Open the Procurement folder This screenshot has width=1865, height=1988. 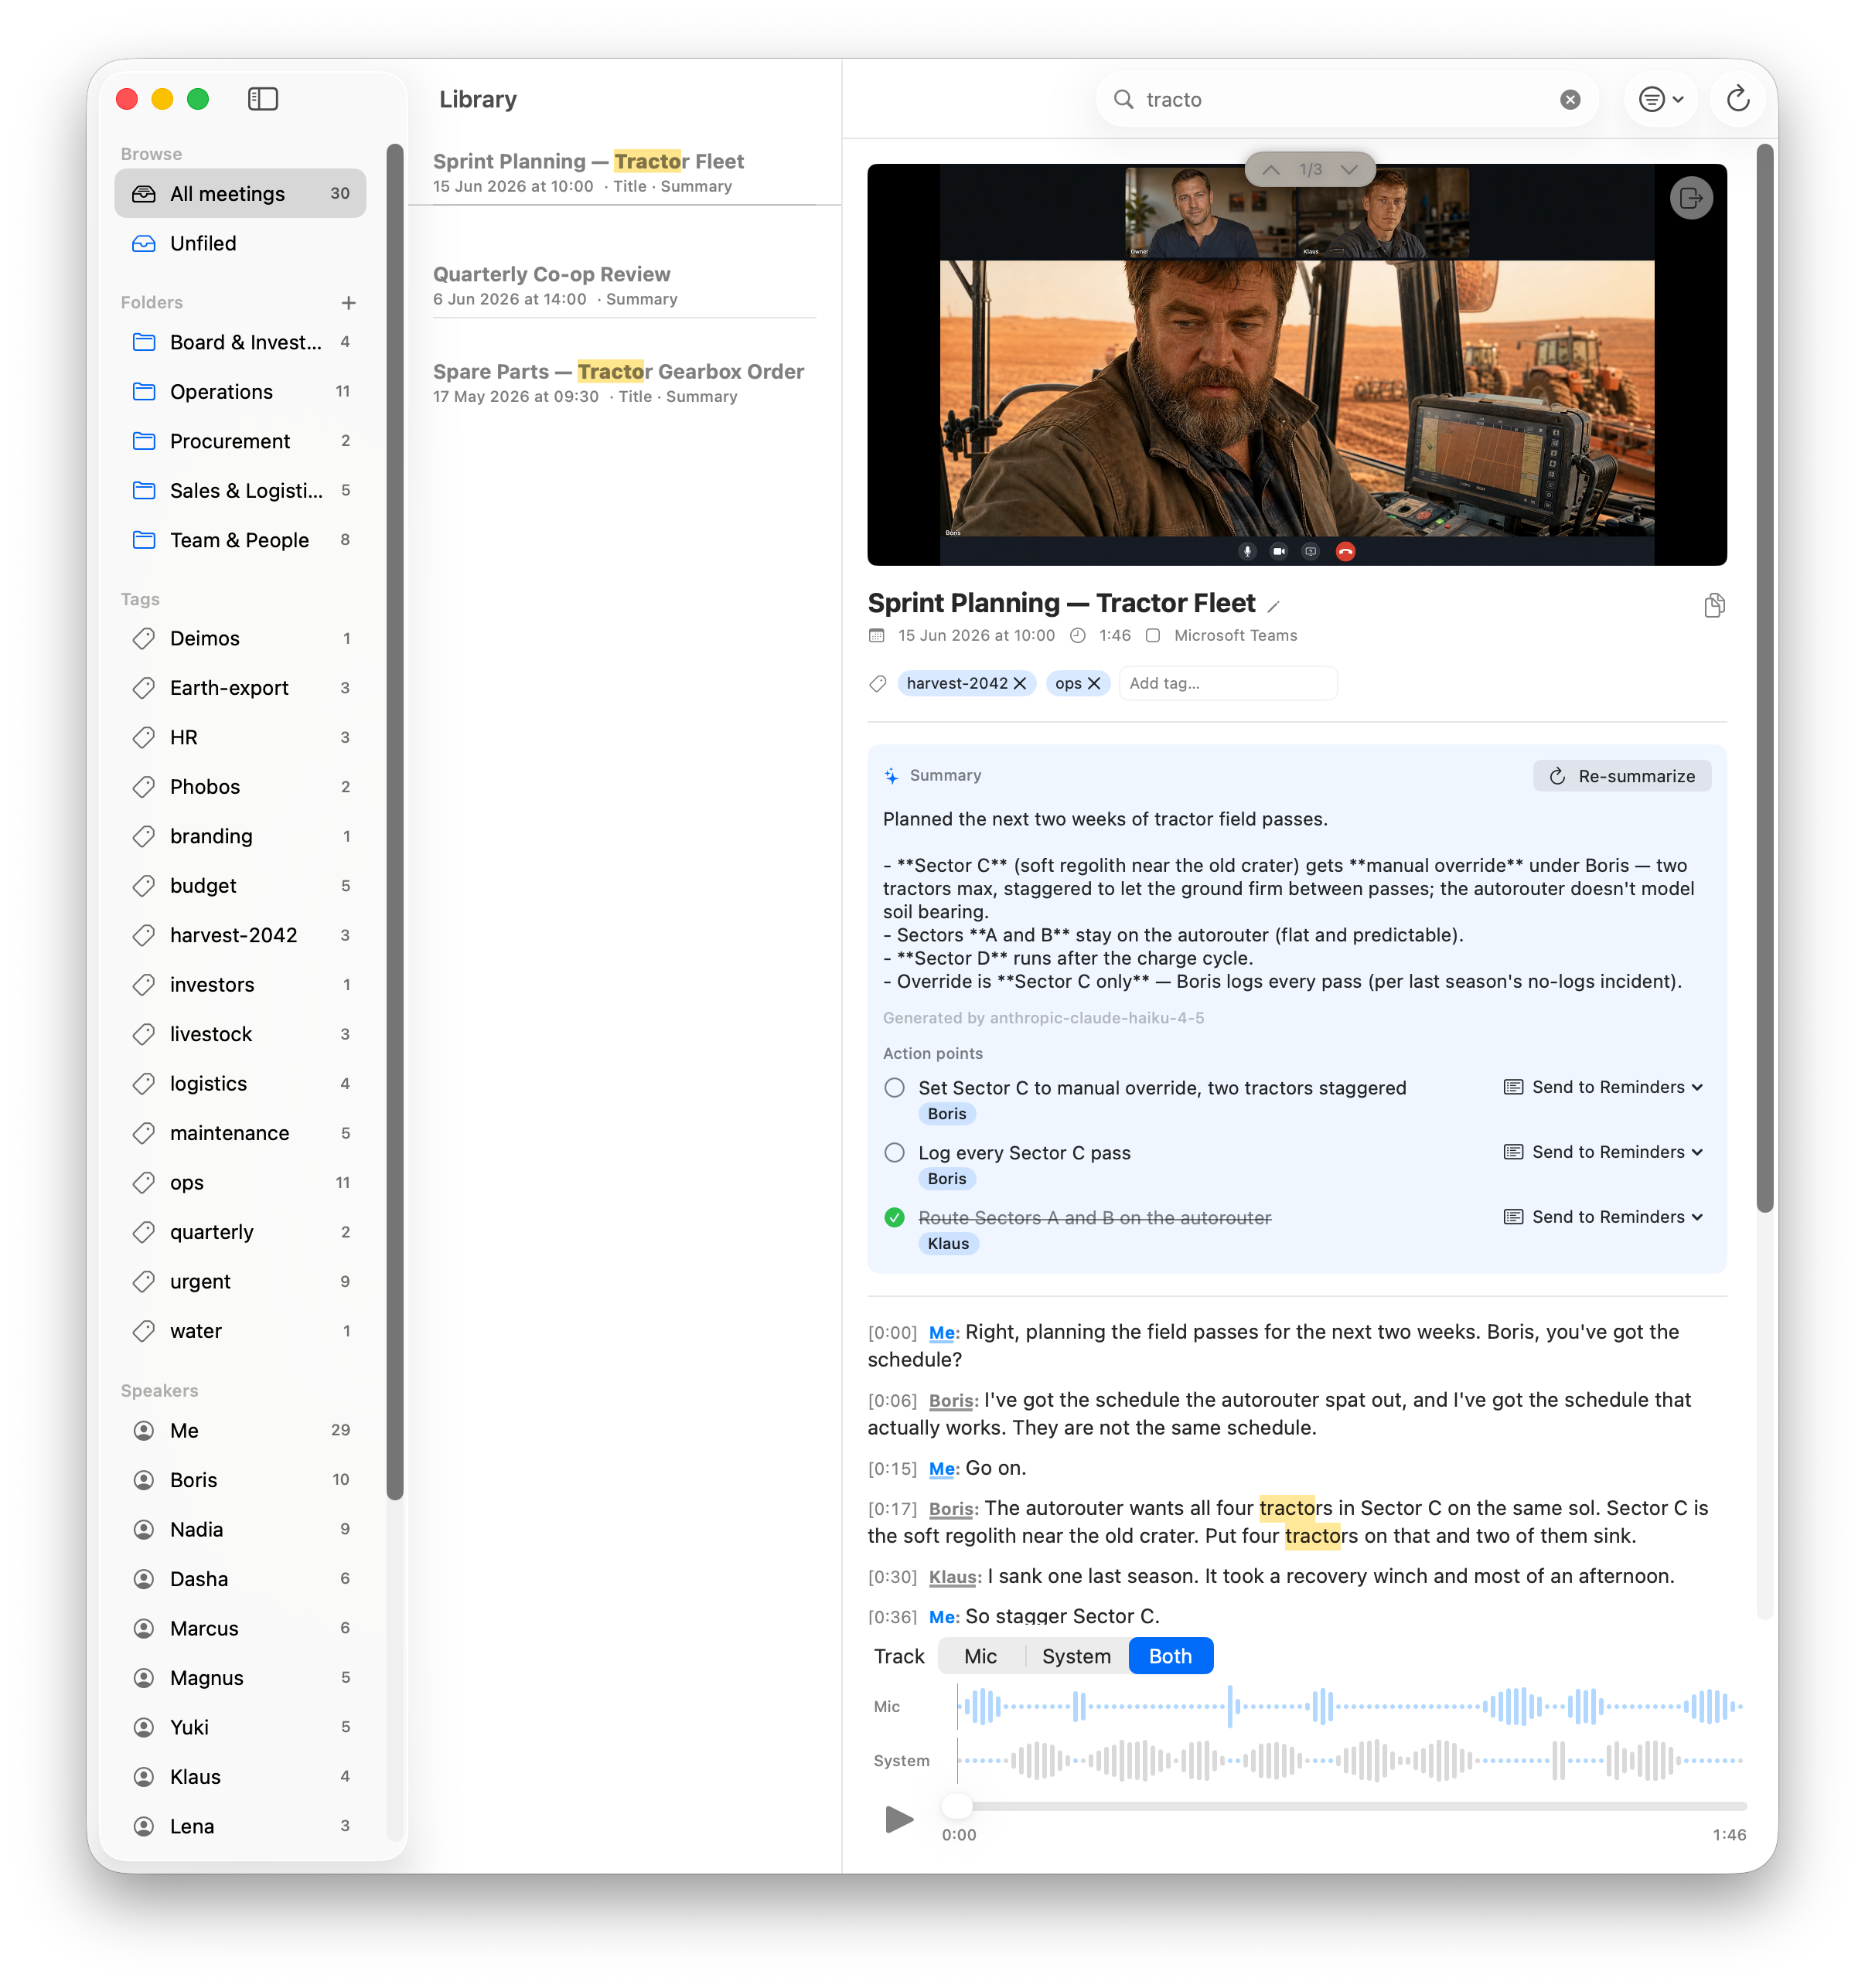(240, 441)
